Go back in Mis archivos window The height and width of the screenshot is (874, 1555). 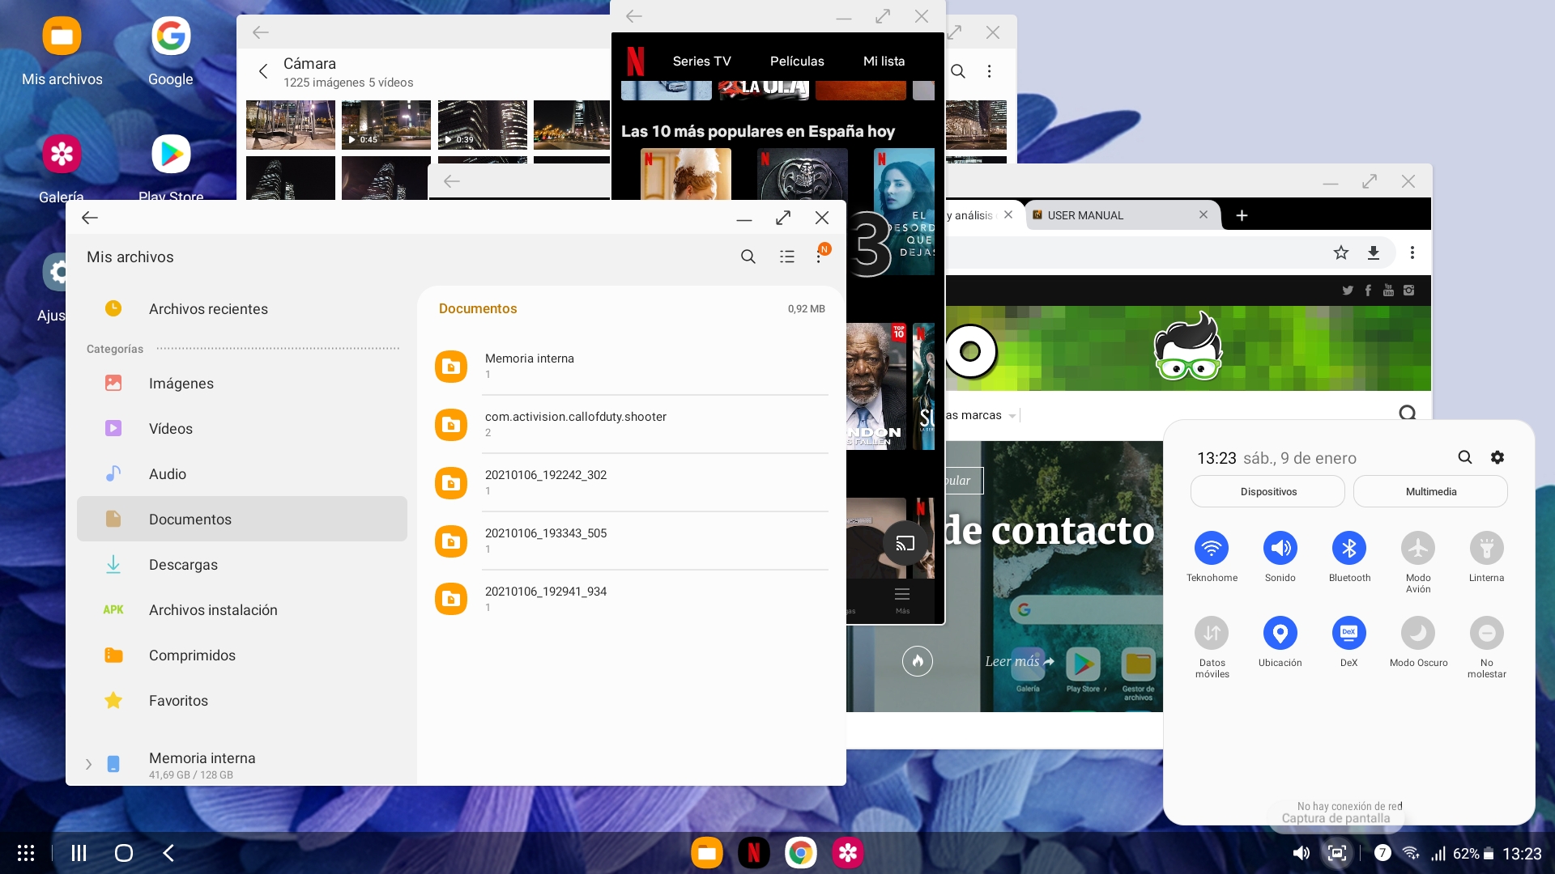pos(90,218)
